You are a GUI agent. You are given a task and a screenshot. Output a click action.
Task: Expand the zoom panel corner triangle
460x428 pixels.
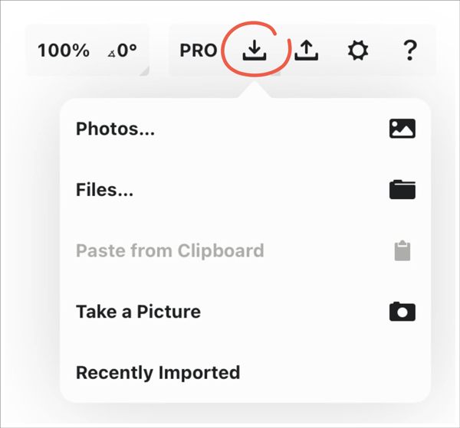(143, 70)
